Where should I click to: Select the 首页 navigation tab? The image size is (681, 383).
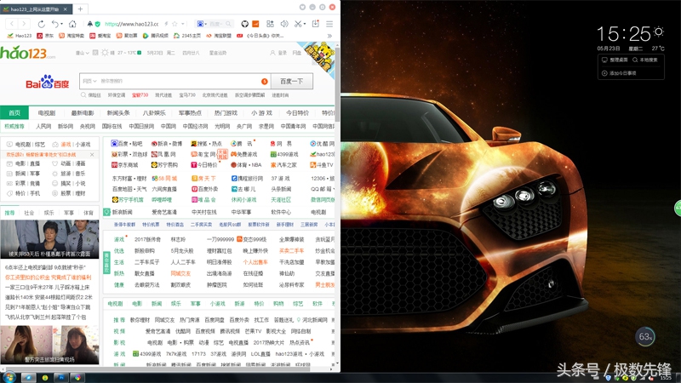click(14, 113)
